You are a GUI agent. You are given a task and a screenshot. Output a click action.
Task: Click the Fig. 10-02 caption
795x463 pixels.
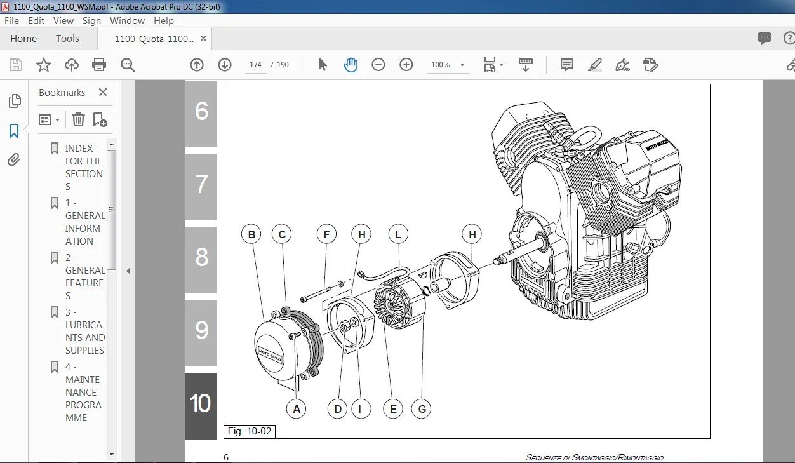click(x=250, y=431)
